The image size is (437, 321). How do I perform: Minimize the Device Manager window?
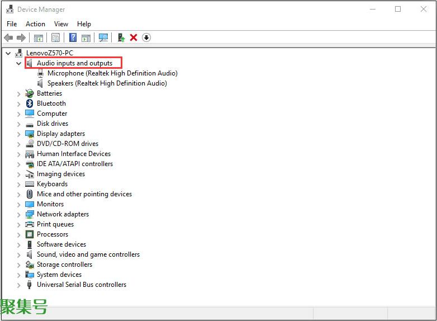[373, 9]
